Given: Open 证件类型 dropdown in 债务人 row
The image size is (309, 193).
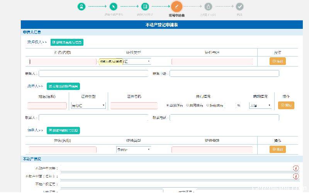Looking at the screenshot, I should pos(134,150).
